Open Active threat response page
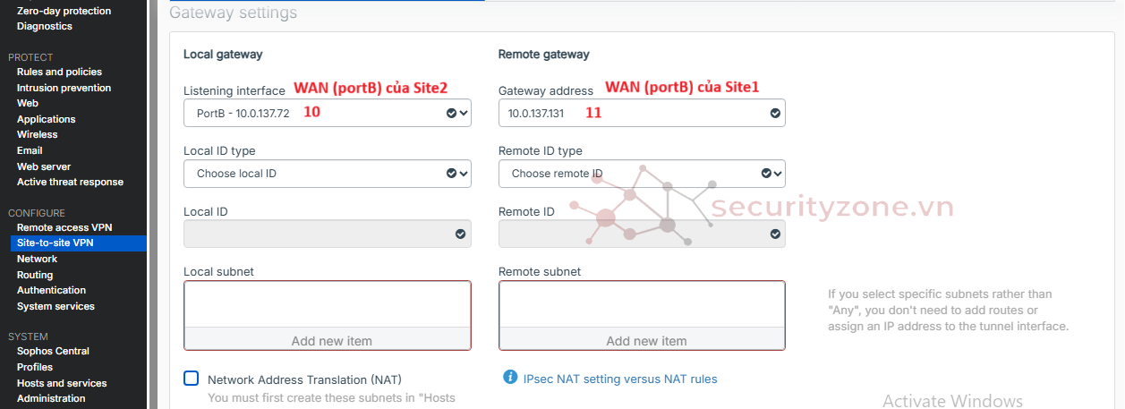This screenshot has height=409, width=1125. [x=70, y=182]
